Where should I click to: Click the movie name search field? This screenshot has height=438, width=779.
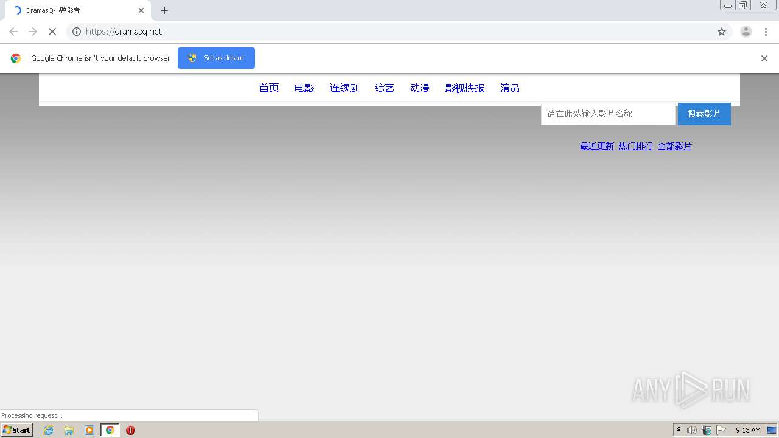pos(608,114)
